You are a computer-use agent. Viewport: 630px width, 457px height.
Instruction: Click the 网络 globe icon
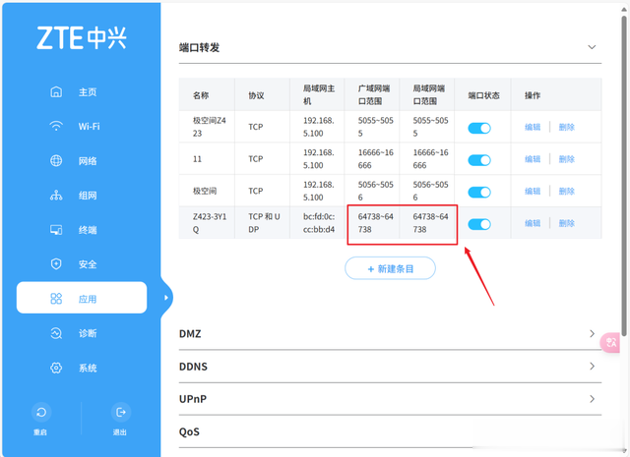56,160
